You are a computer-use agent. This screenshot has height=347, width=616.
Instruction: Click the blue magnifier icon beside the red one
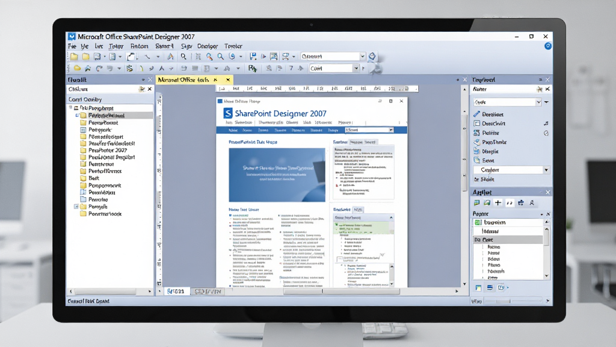tap(221, 57)
